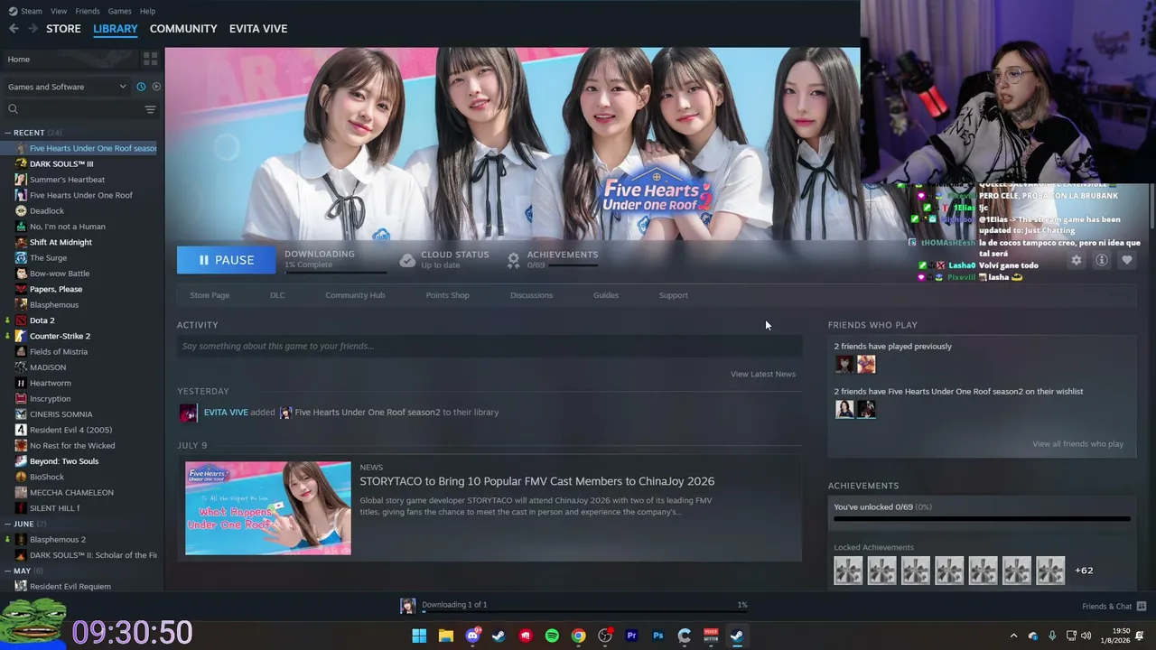Open Spotify from the taskbar
The width and height of the screenshot is (1156, 650).
click(552, 636)
